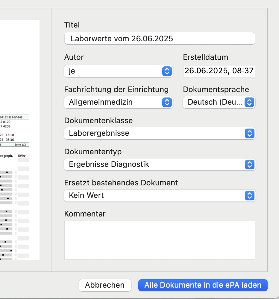Viewport: 279px width, 299px height.
Task: Open the Fachrichtung der Einrichtung dropdown
Action: tap(119, 102)
